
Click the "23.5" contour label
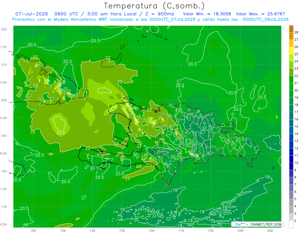[x=61, y=132]
